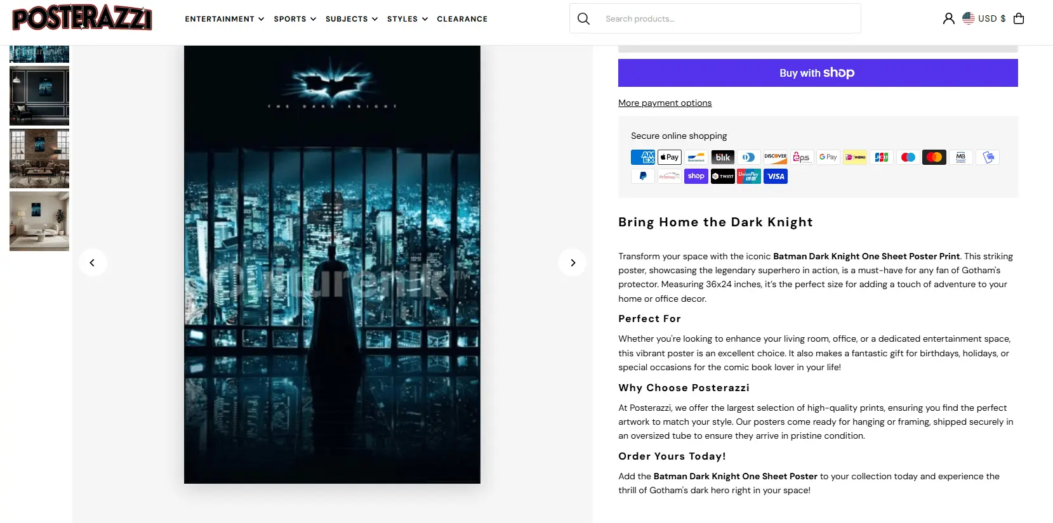Expand the Sports menu
The width and height of the screenshot is (1053, 523).
click(295, 19)
